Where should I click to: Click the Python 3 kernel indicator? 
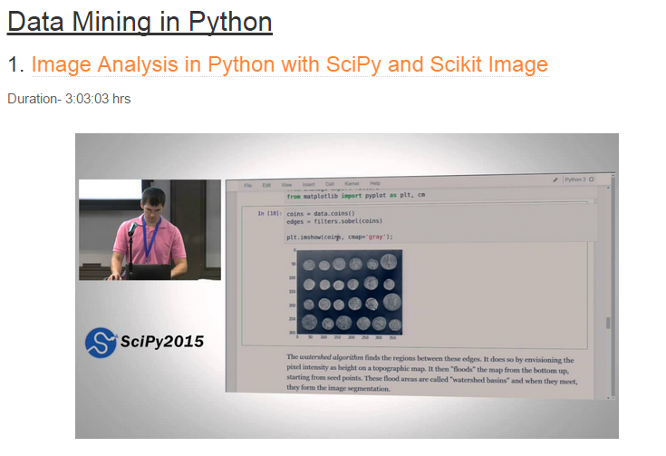(x=579, y=179)
